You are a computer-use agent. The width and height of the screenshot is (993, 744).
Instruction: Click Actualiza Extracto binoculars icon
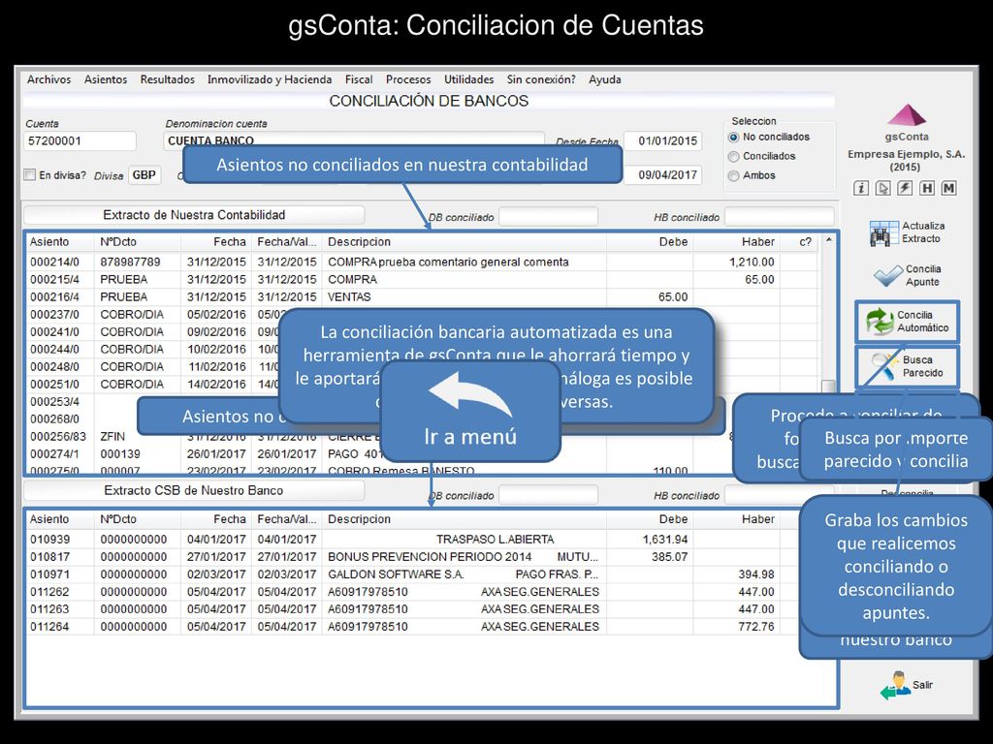pos(883,232)
